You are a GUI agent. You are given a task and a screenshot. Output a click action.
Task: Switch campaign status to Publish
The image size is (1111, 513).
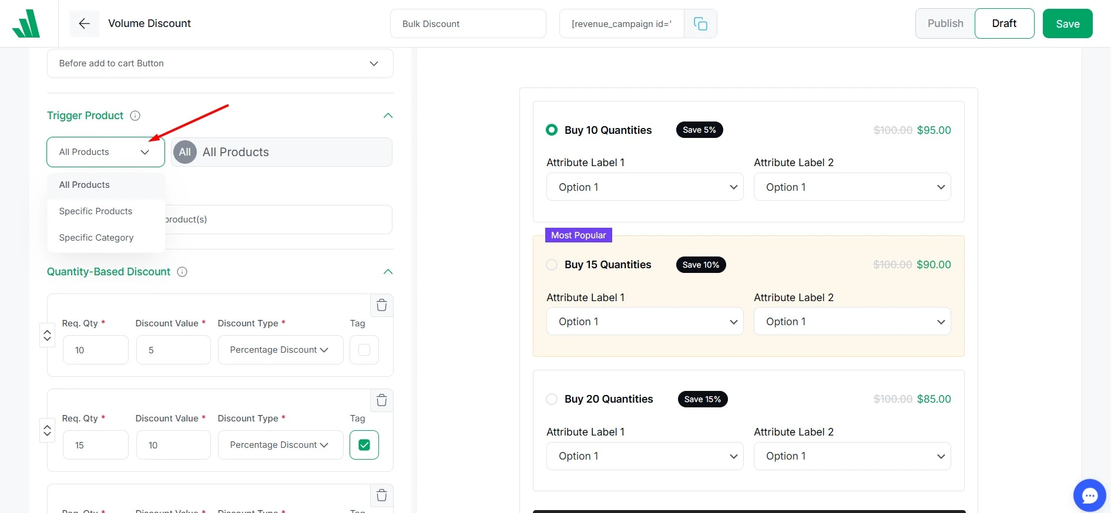point(945,23)
